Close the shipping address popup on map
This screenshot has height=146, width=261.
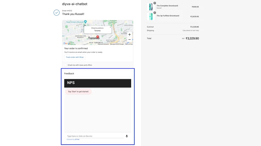pos(110,27)
